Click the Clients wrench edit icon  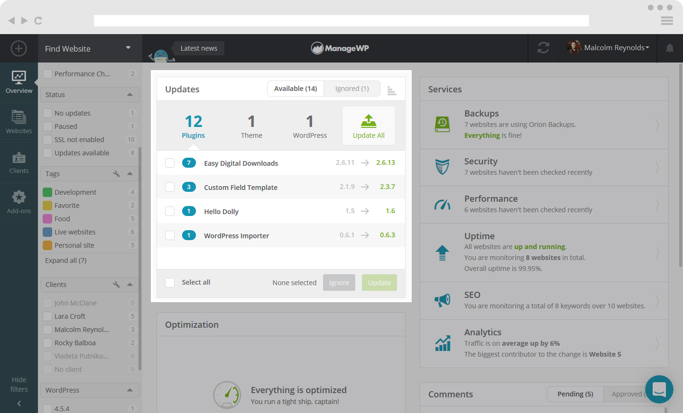(116, 284)
